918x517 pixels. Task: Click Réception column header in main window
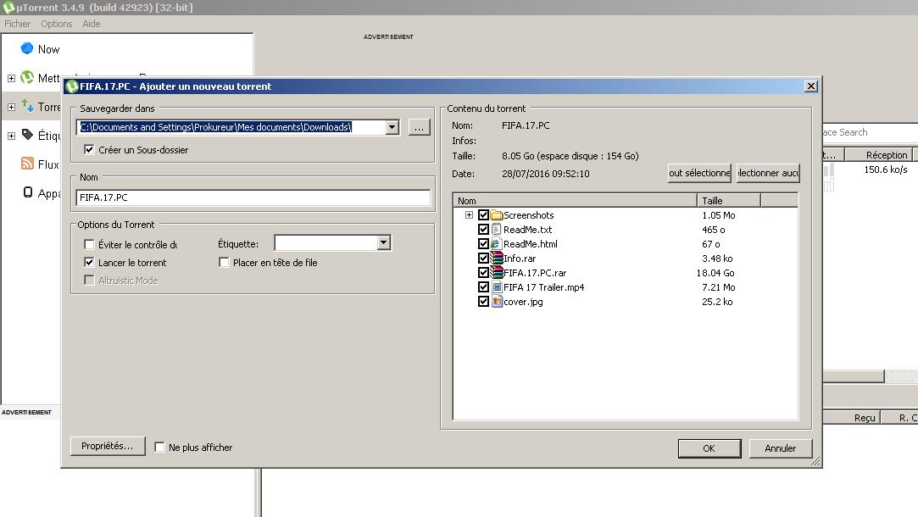[x=880, y=154]
